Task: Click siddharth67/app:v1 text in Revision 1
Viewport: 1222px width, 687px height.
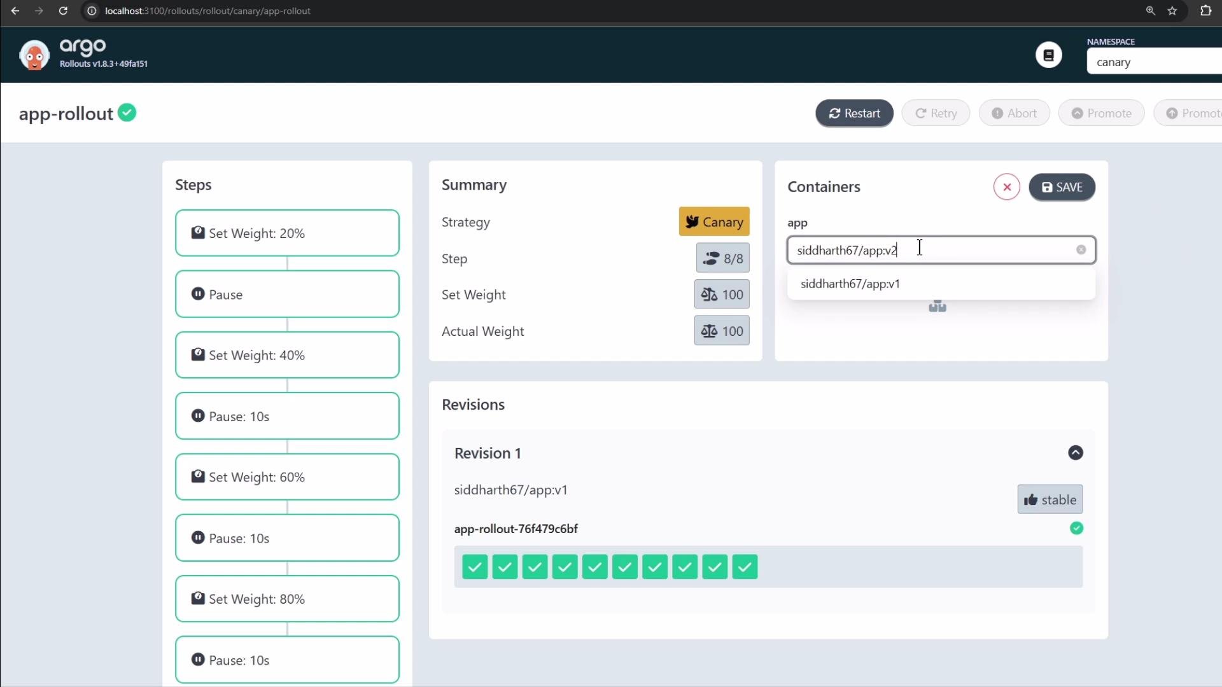Action: (511, 490)
